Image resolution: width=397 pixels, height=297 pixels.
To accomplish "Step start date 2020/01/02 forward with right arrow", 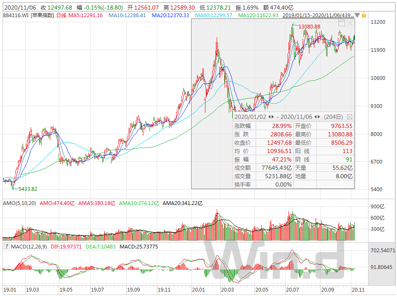I will pyautogui.click(x=272, y=117).
